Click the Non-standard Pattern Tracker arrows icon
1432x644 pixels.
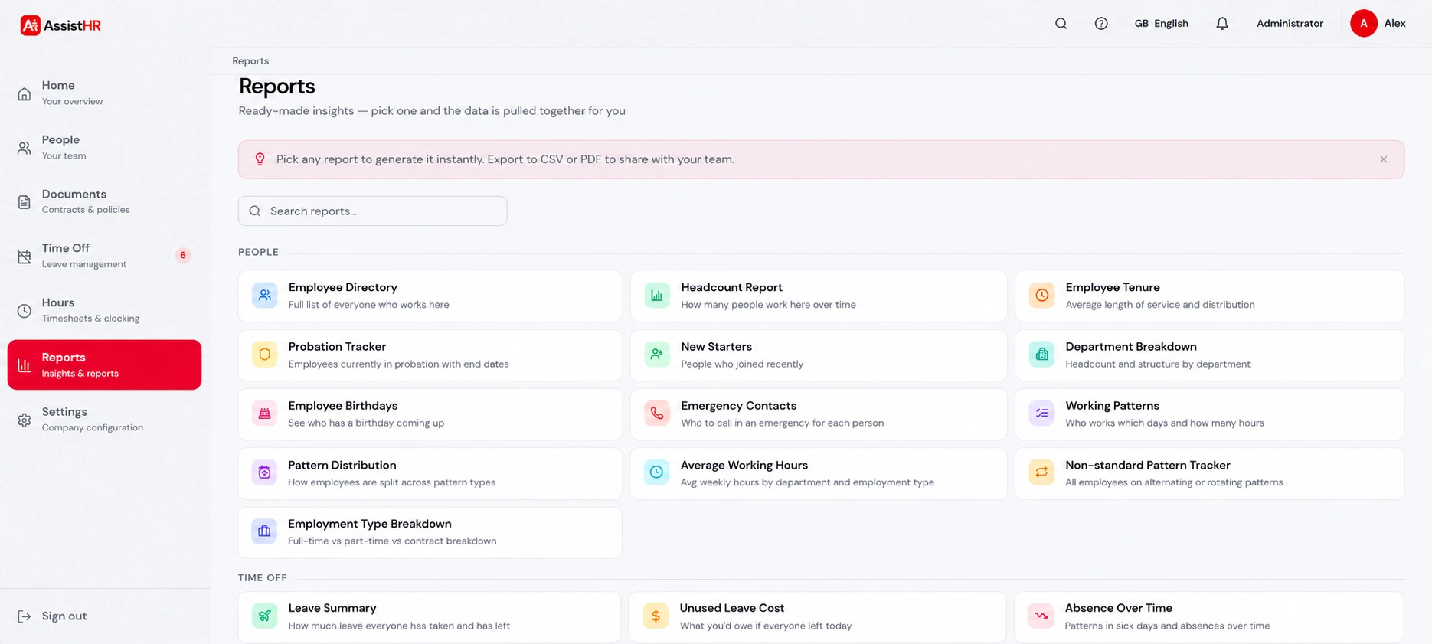click(1041, 472)
